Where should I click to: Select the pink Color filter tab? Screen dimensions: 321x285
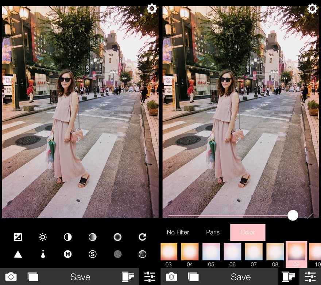pos(248,232)
